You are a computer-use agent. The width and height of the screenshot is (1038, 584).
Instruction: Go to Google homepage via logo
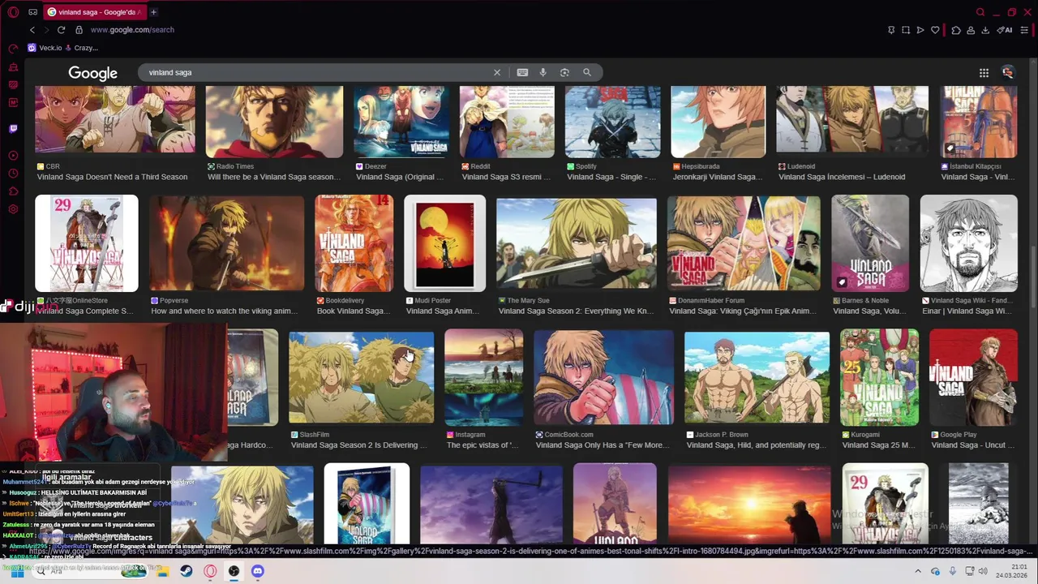pyautogui.click(x=92, y=73)
